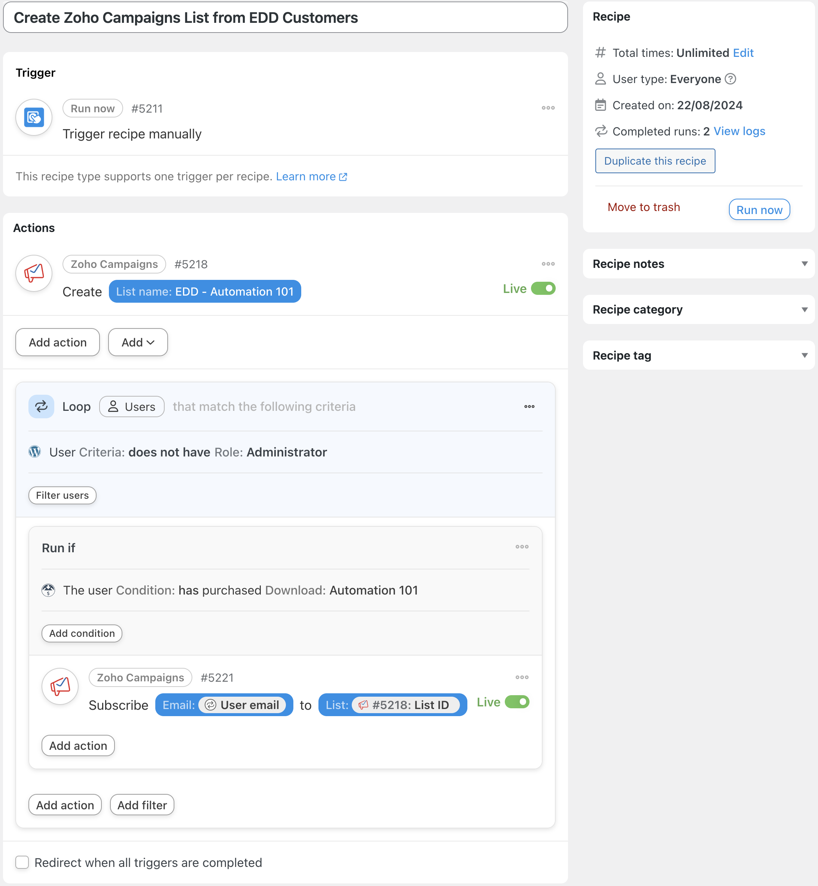Open trigger #5211 three-dot options menu
The width and height of the screenshot is (818, 886).
tap(548, 108)
